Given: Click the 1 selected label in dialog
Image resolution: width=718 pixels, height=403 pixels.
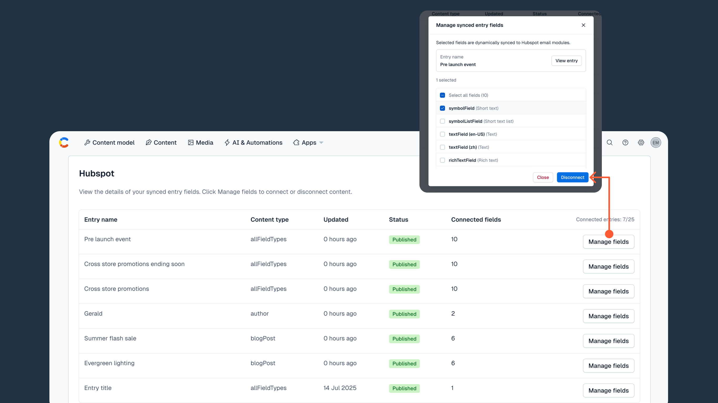Looking at the screenshot, I should tap(446, 80).
